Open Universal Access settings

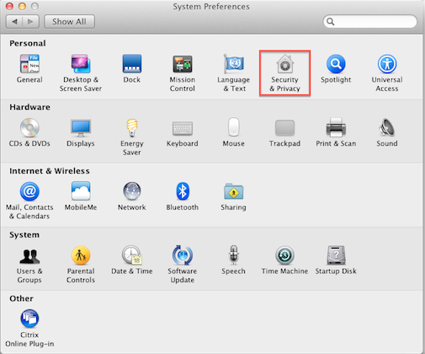point(387,72)
